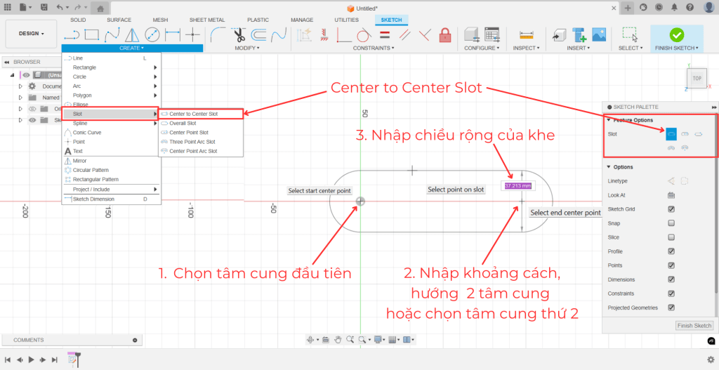Click the Trim scissors tool in Modify
The height and width of the screenshot is (370, 719).
[239, 34]
